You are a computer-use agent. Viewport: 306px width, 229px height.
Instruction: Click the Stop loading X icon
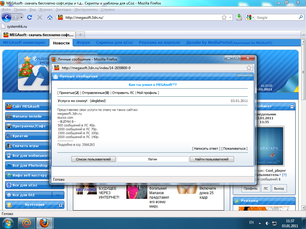40,18
